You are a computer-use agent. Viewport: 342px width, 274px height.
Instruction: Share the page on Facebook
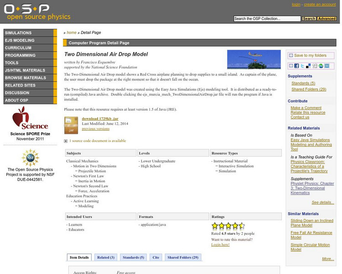pyautogui.click(x=297, y=66)
